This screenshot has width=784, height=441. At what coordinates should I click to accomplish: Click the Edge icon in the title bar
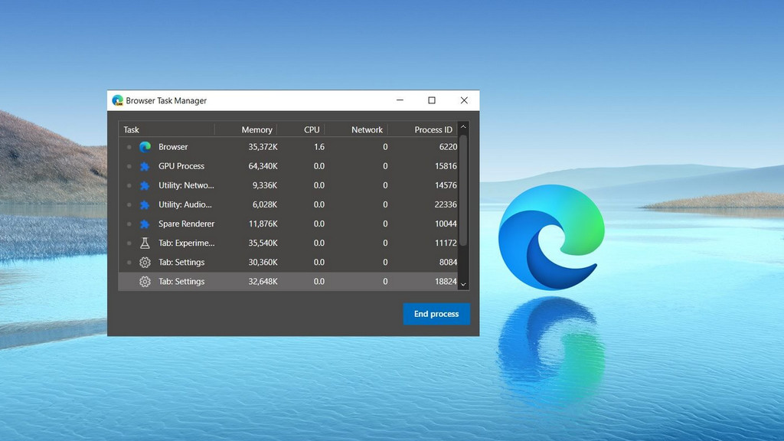(x=117, y=100)
